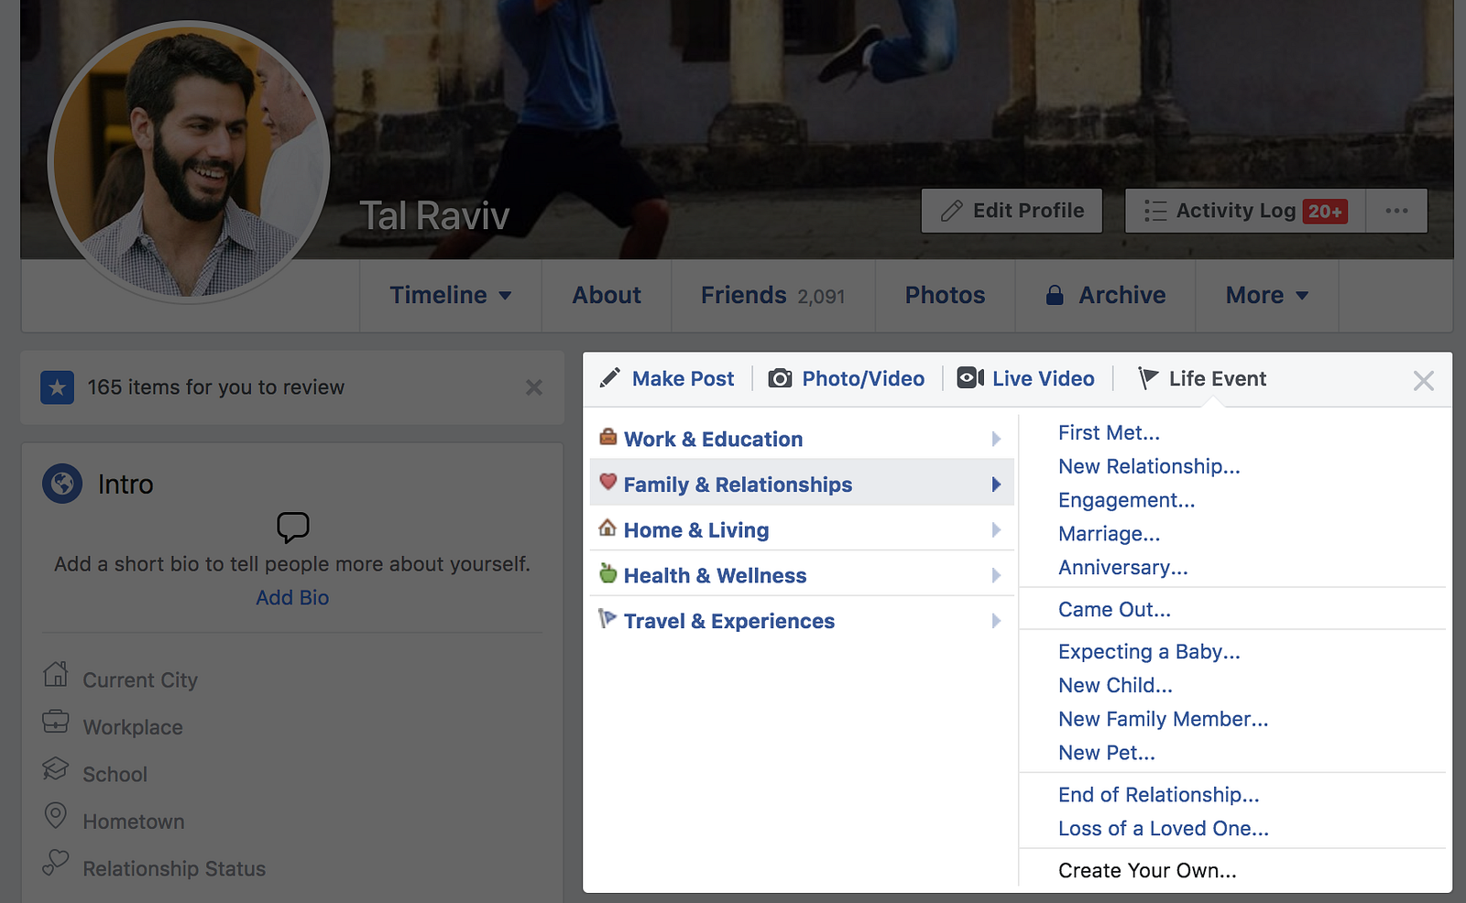
Task: Click the Tal Raviv profile name
Action: click(x=433, y=216)
